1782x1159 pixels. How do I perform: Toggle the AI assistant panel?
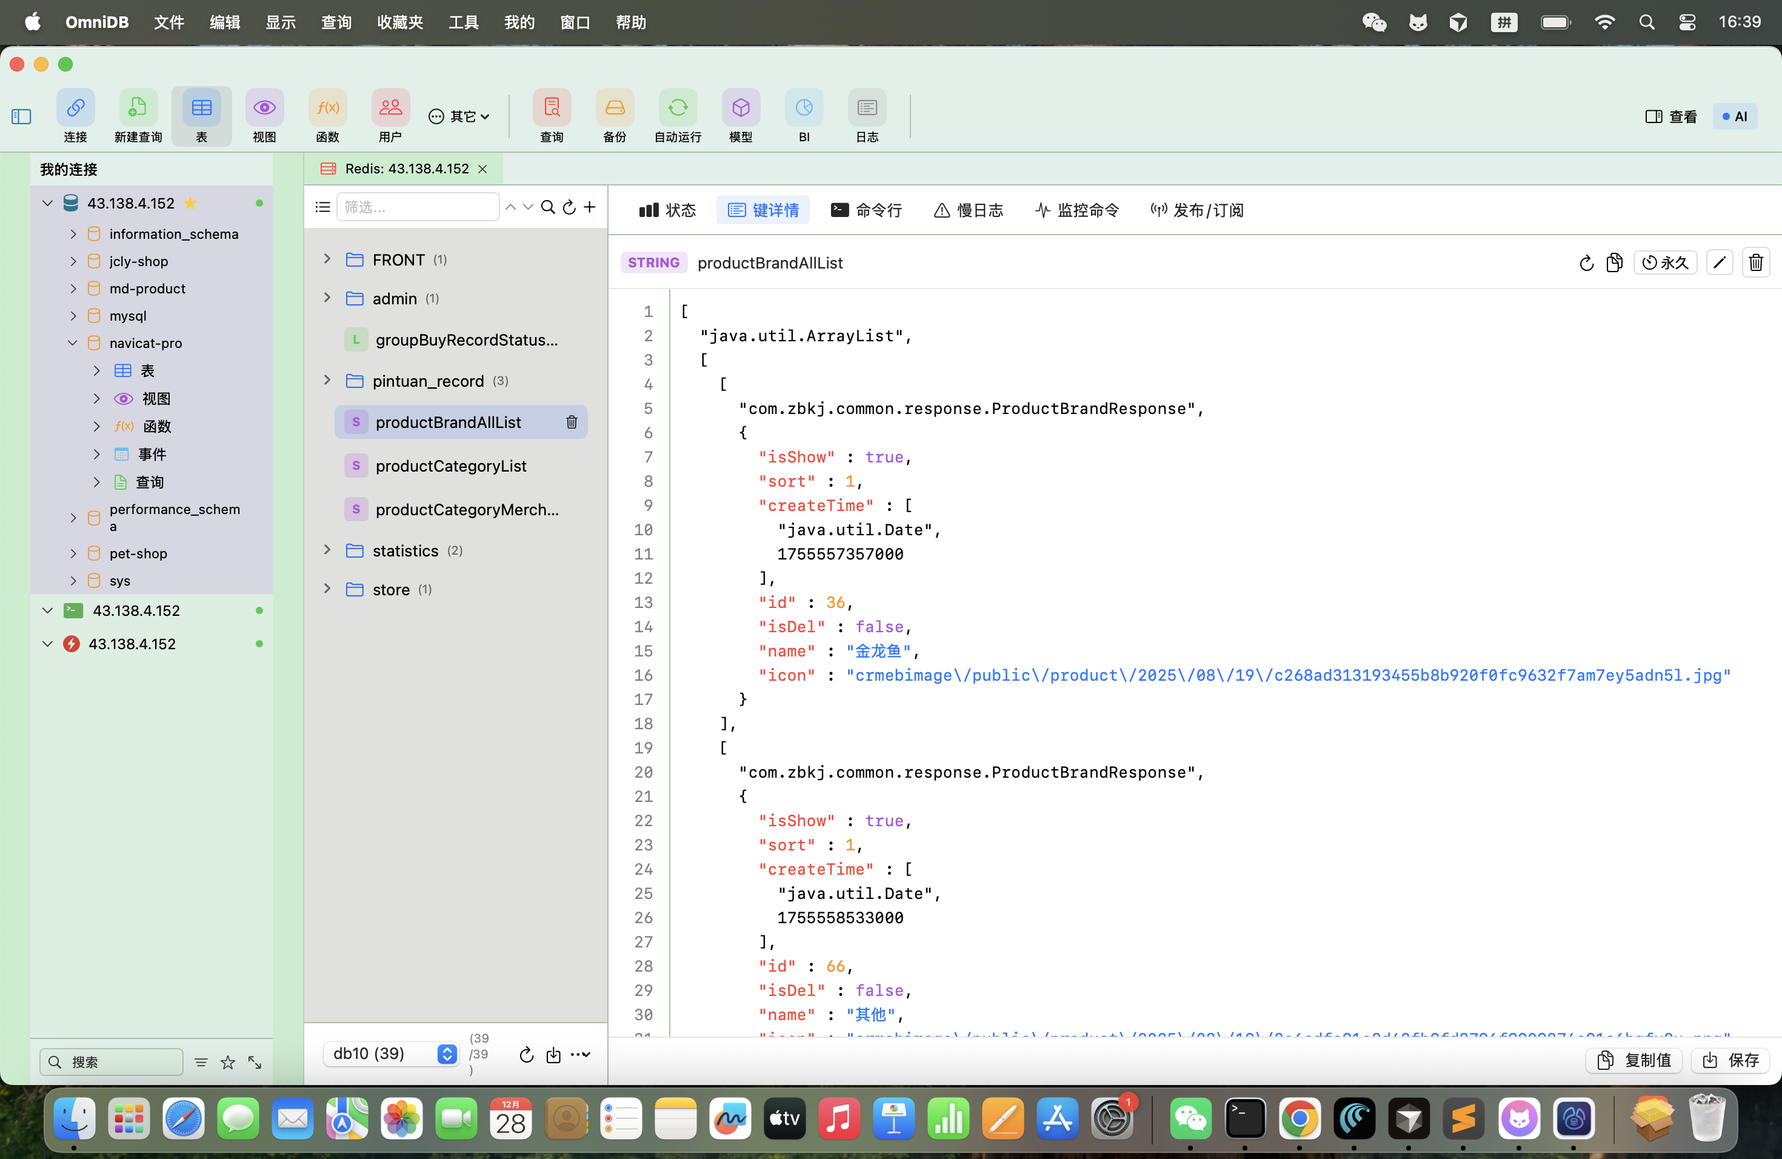tap(1734, 116)
